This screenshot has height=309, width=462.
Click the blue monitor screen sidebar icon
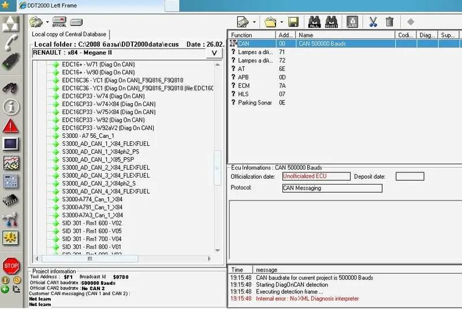(10, 144)
